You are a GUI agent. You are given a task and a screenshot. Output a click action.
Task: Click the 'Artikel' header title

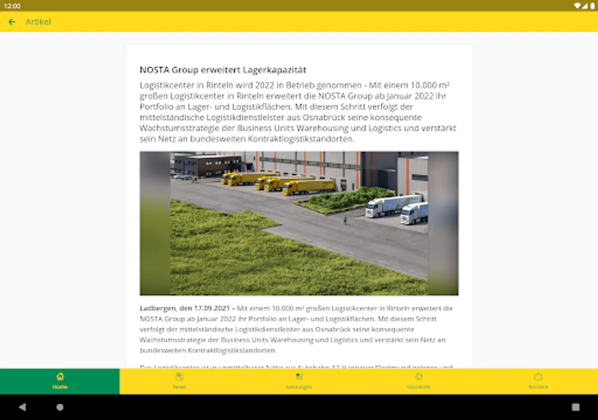[38, 22]
